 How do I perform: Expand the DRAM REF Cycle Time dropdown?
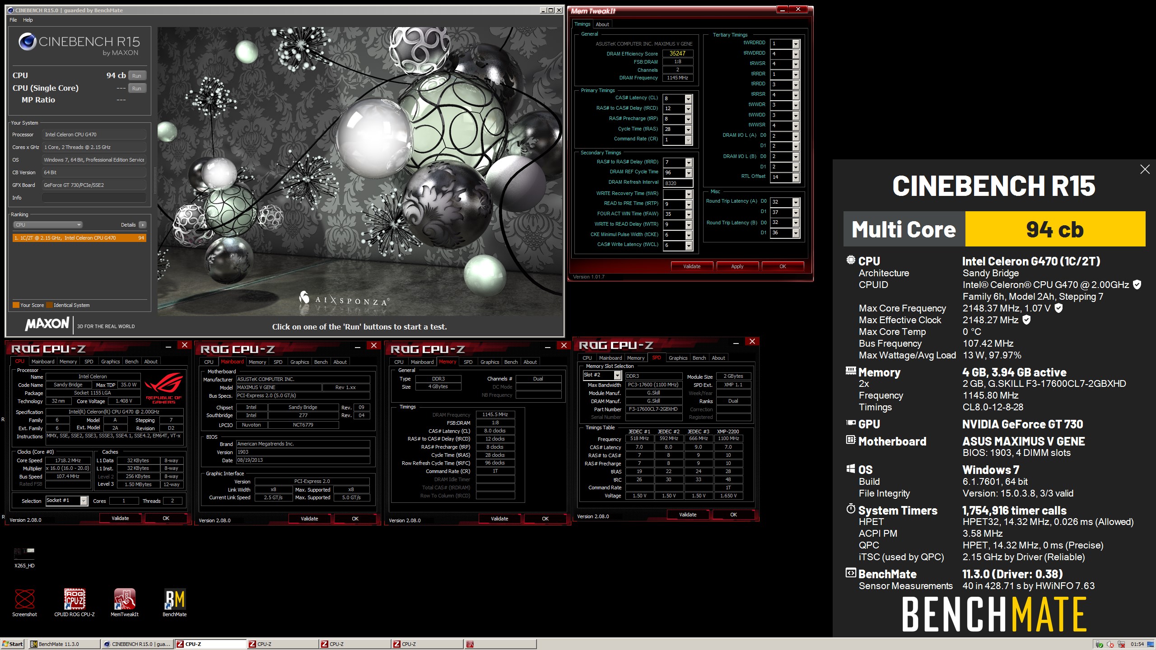(x=689, y=173)
